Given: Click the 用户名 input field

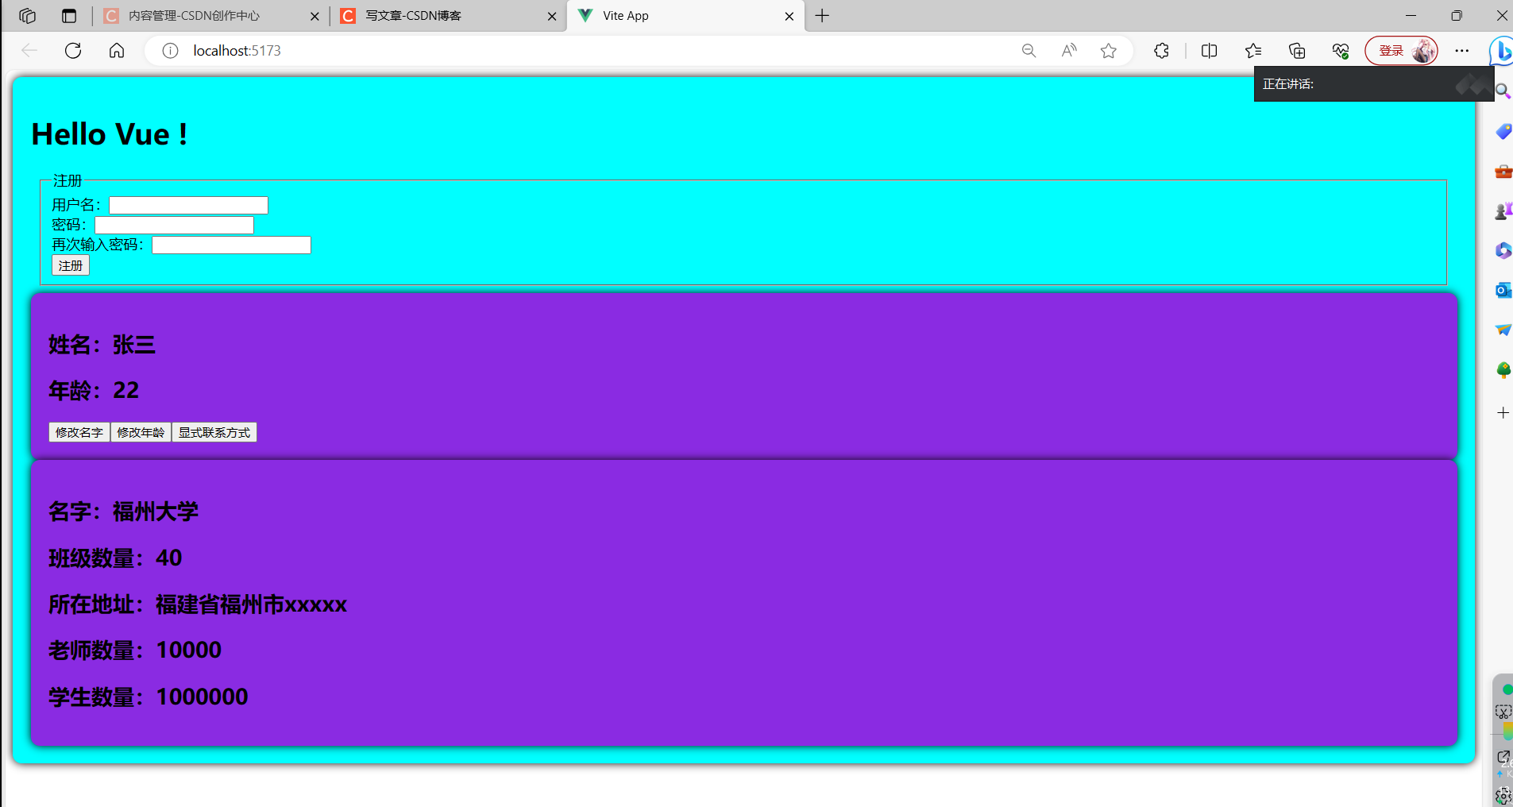Looking at the screenshot, I should point(188,206).
